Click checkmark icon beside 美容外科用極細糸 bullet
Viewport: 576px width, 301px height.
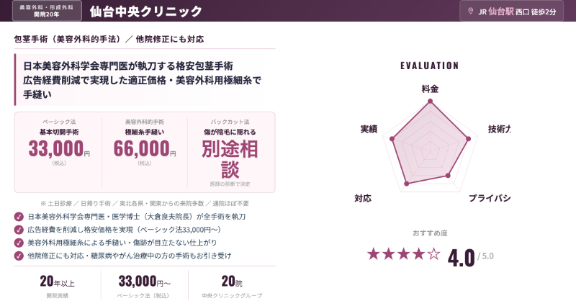pos(19,243)
